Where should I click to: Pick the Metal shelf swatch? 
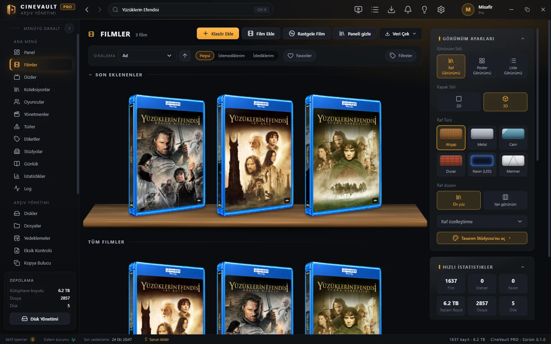[x=482, y=138]
